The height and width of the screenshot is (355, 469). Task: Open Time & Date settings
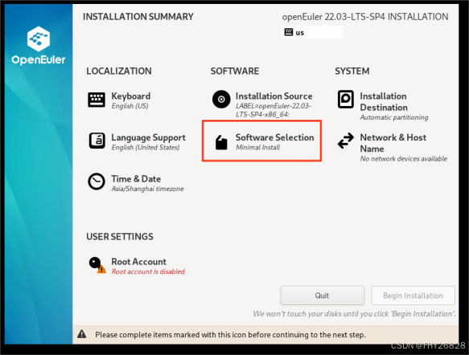(x=135, y=183)
